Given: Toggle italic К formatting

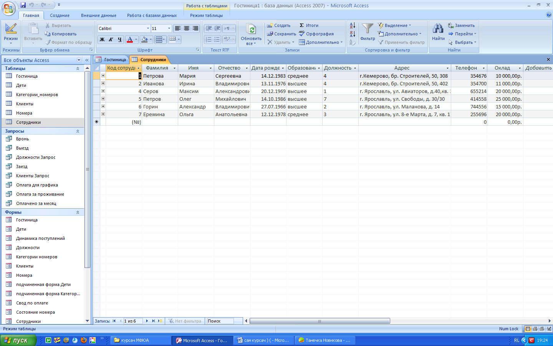Looking at the screenshot, I should [x=111, y=39].
